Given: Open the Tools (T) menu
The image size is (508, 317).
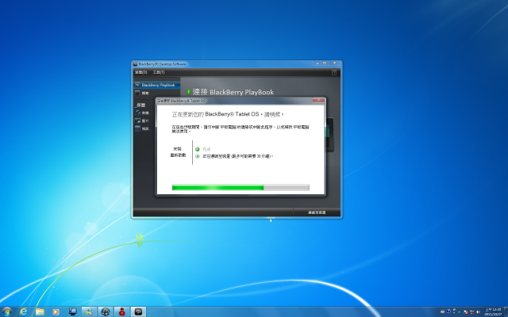Looking at the screenshot, I should tap(159, 72).
